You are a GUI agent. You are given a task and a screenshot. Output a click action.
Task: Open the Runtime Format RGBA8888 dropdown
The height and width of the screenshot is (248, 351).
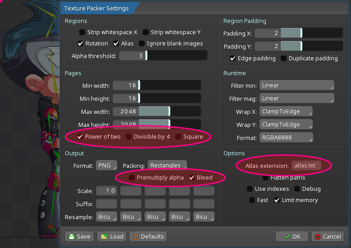click(286, 137)
